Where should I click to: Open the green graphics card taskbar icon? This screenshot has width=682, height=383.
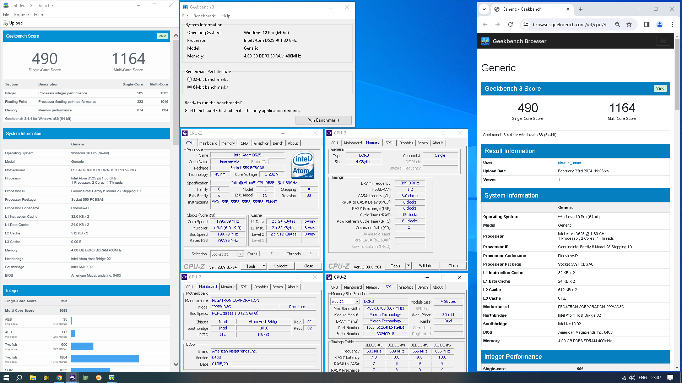pyautogui.click(x=86, y=378)
